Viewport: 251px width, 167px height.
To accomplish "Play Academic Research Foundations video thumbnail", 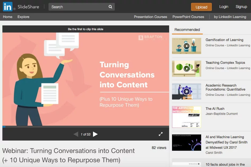I will [x=186, y=91].
